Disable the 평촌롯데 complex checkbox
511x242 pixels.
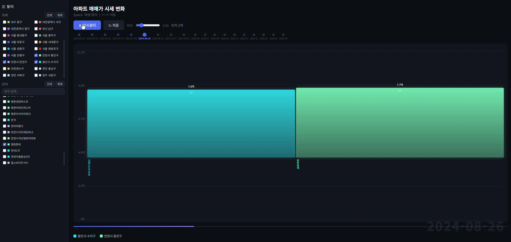(4, 144)
